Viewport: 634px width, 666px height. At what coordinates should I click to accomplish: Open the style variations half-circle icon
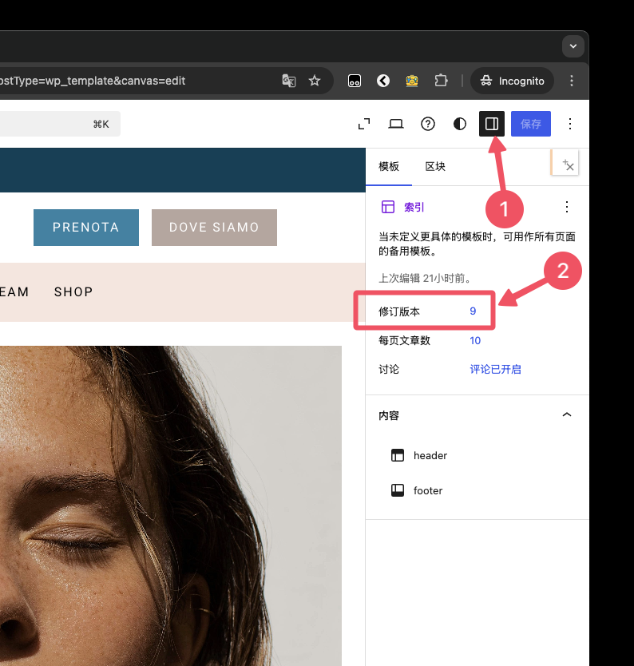click(460, 124)
